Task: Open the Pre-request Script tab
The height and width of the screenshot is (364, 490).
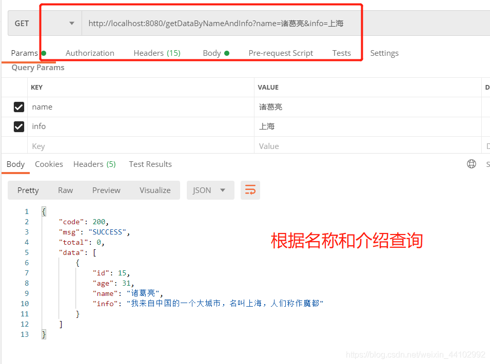Action: click(281, 53)
